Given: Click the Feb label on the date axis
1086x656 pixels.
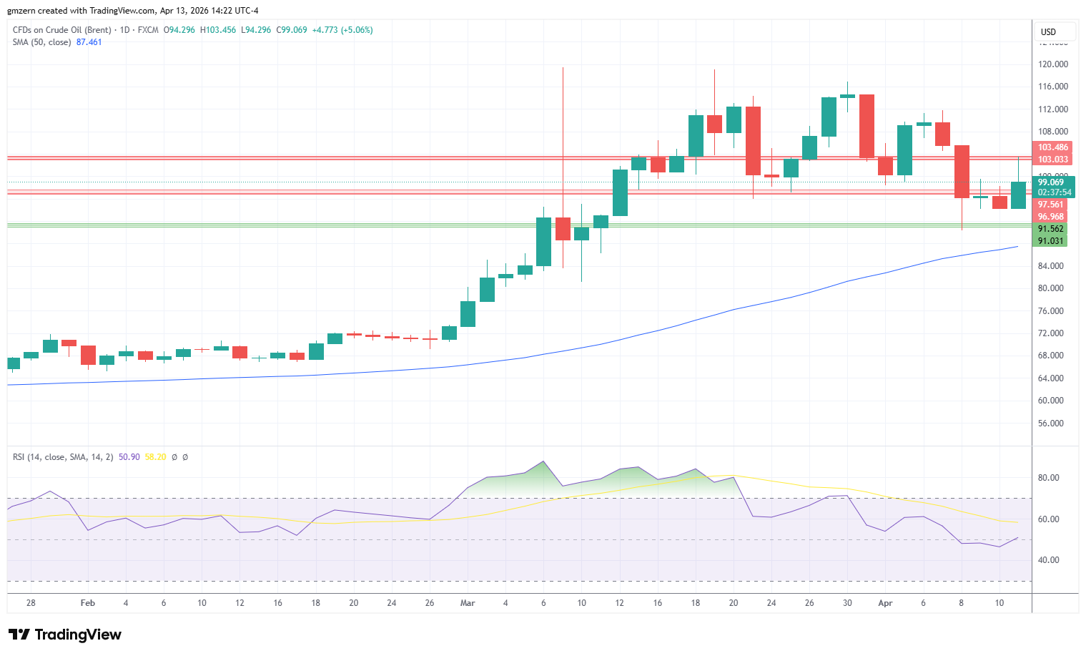Looking at the screenshot, I should pos(88,603).
